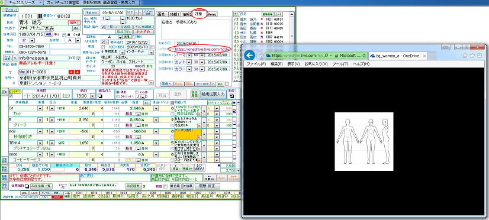
Task: Click the orange color button in the カット memo
Action: click(x=199, y=114)
